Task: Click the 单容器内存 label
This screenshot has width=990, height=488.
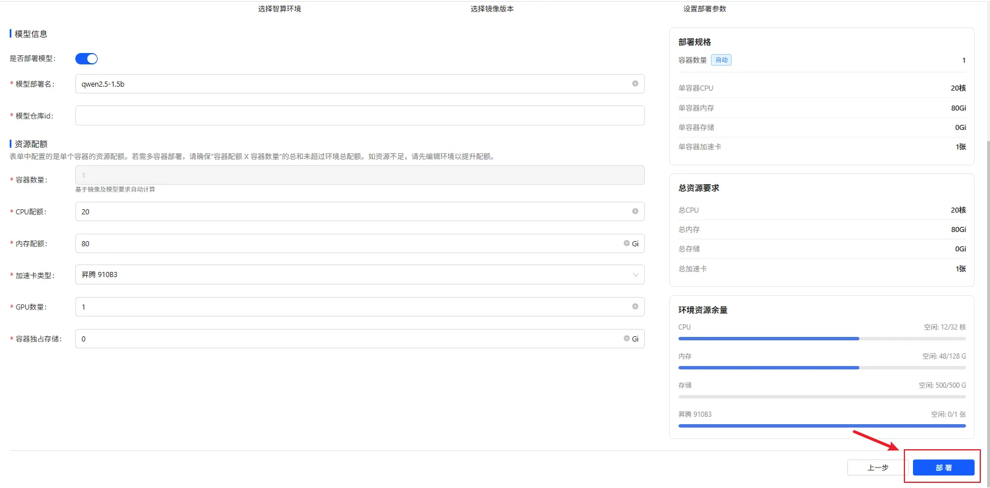Action: pyautogui.click(x=696, y=108)
